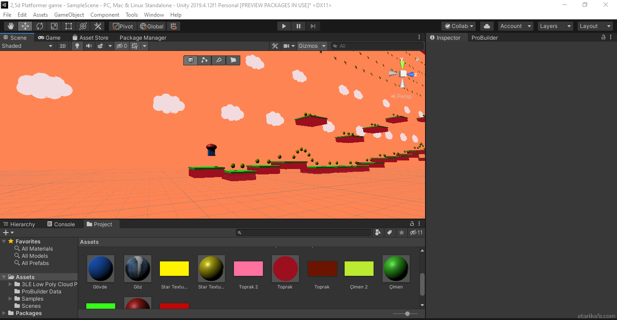Viewport: 617px width, 320px height.
Task: Expand the 3LE Low Poly Cloud folder
Action: (10, 284)
